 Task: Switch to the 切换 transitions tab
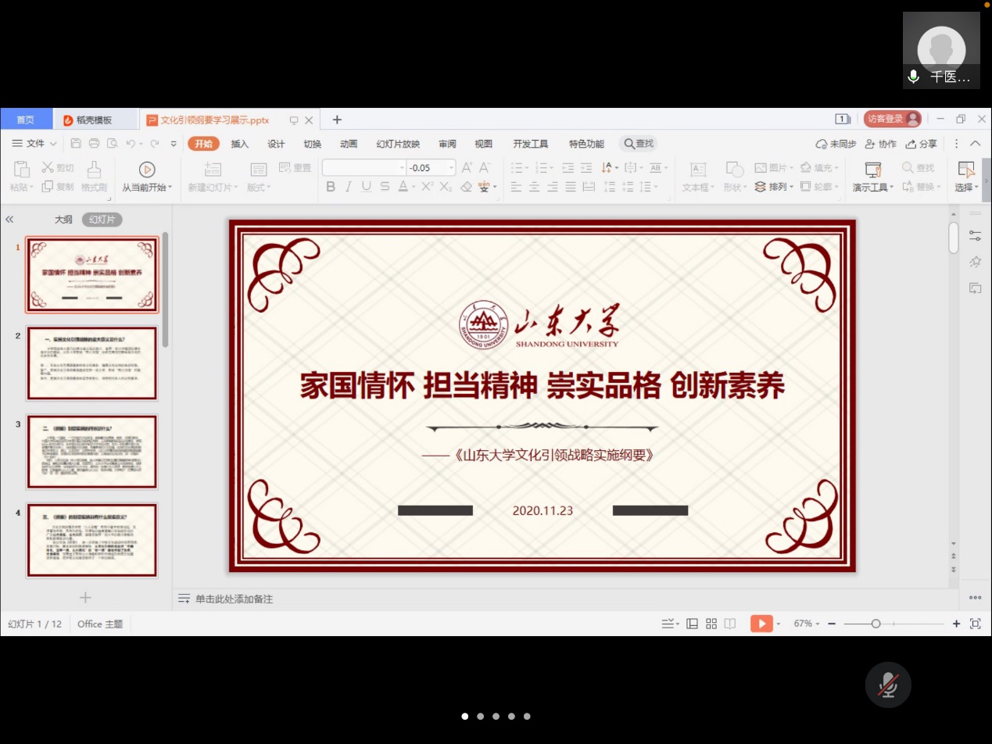coord(313,144)
